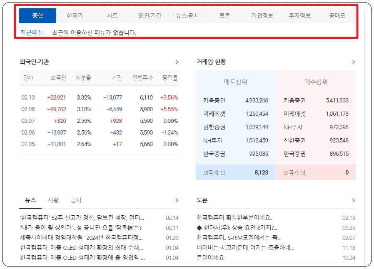Click the 02.06 date cell

(28, 132)
